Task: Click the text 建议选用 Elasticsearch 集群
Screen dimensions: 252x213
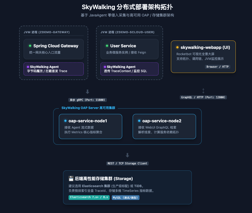Action: click(89, 186)
